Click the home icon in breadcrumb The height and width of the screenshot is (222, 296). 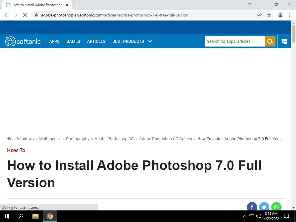[x=9, y=138]
